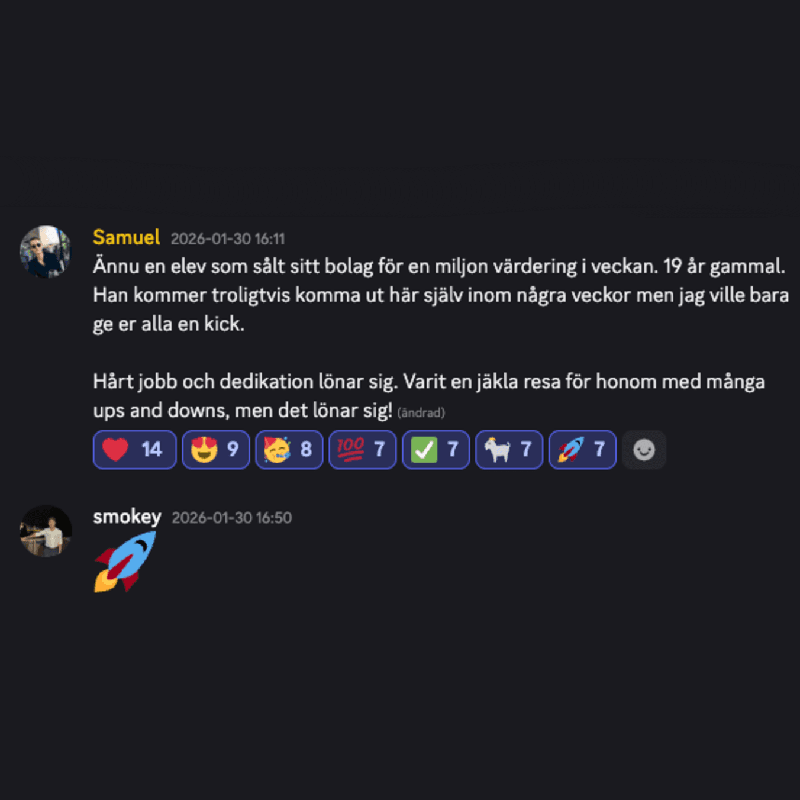
Task: Click the count 9 on the heart-eyes reaction
Action: pos(233,450)
